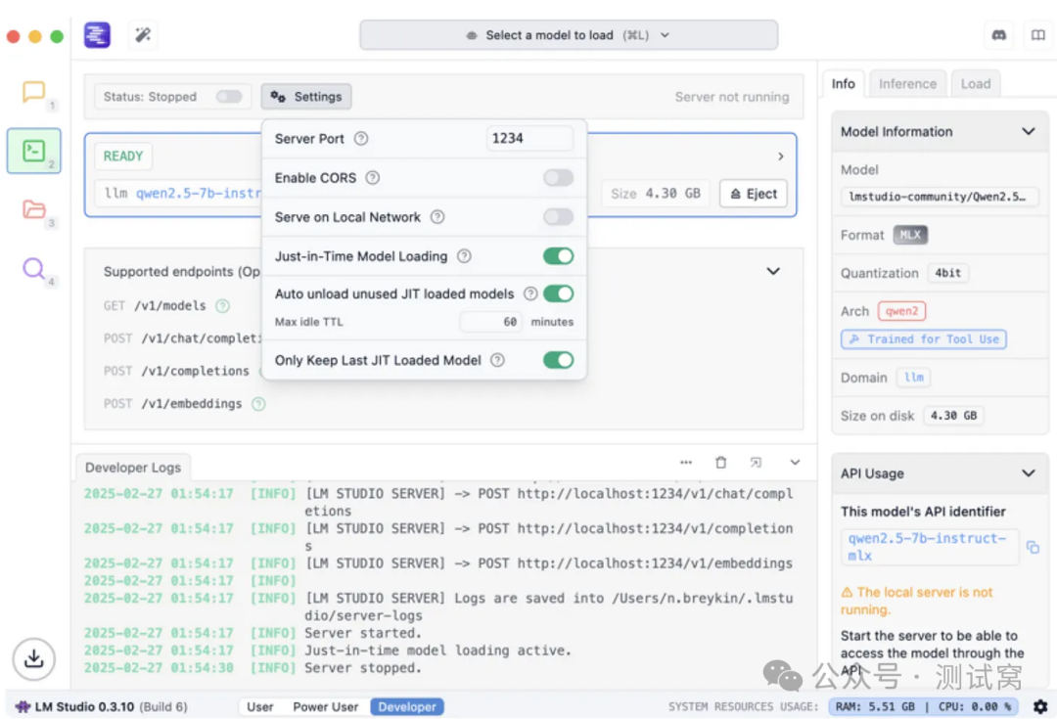
Task: Click the Auto unload JIT models help icon
Action: coord(530,293)
